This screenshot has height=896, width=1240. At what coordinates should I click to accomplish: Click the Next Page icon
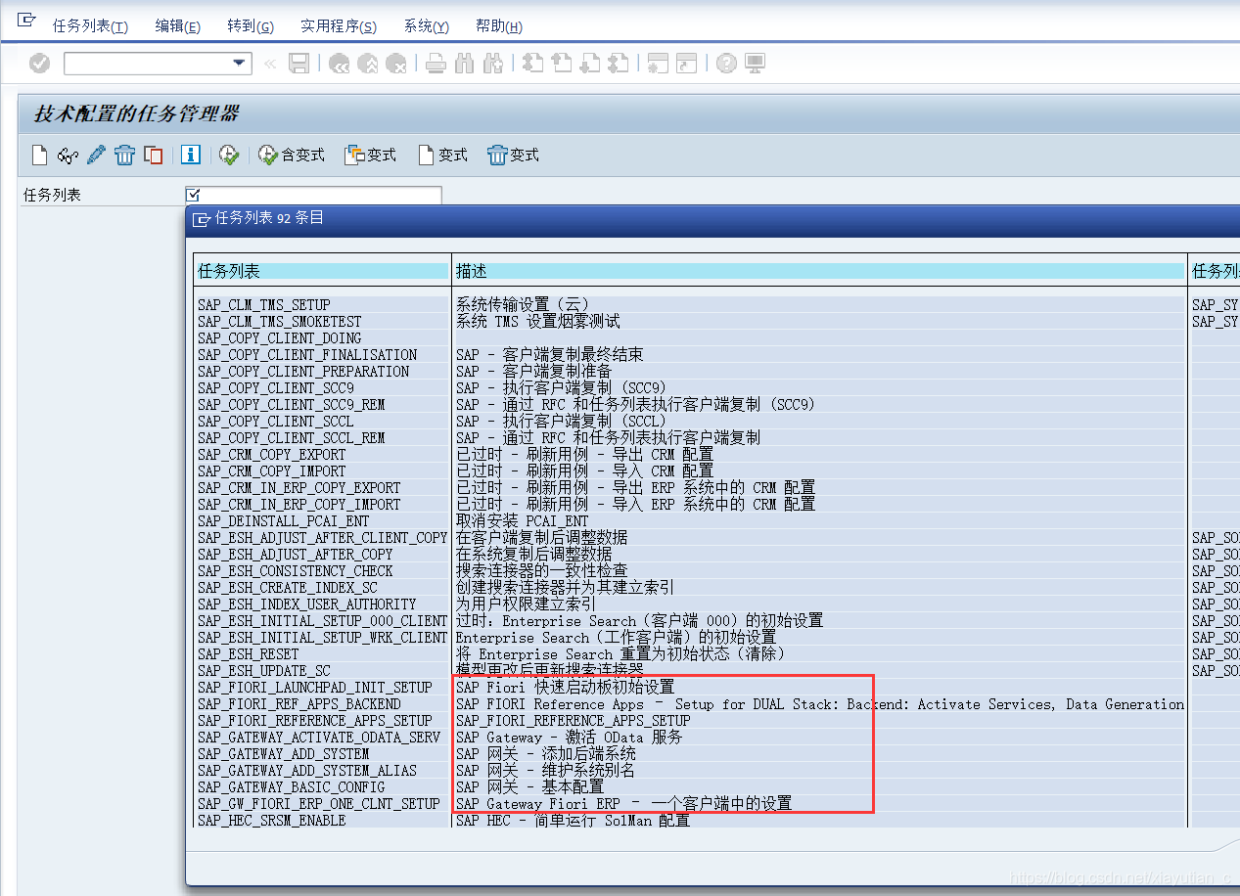click(589, 64)
